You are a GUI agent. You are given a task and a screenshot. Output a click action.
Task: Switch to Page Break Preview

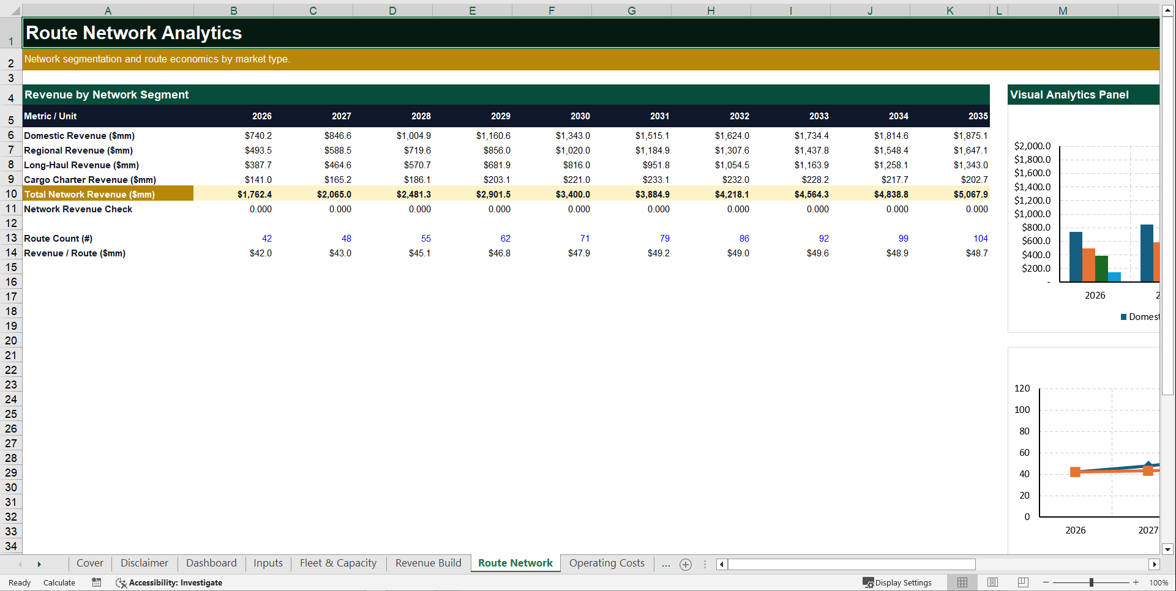1023,582
